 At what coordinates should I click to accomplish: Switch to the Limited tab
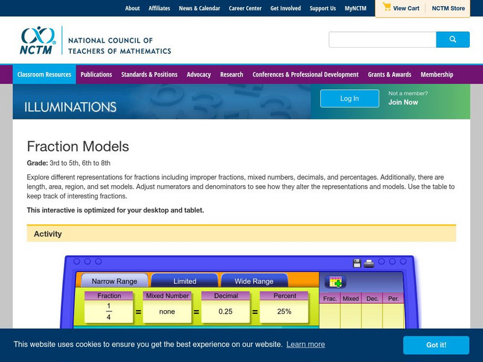185,281
